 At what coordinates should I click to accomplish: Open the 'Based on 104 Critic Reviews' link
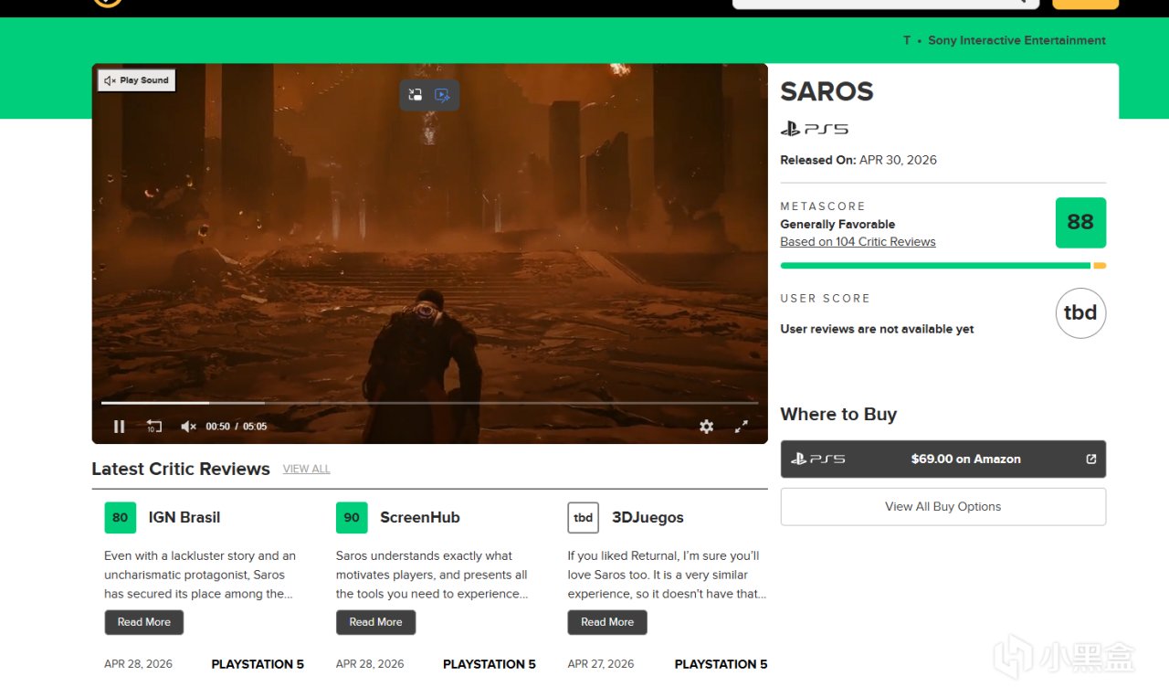coord(858,242)
